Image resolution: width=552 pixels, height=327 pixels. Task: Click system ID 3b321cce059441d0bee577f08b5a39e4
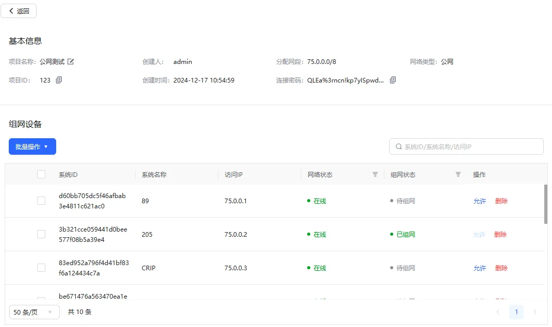click(x=93, y=234)
